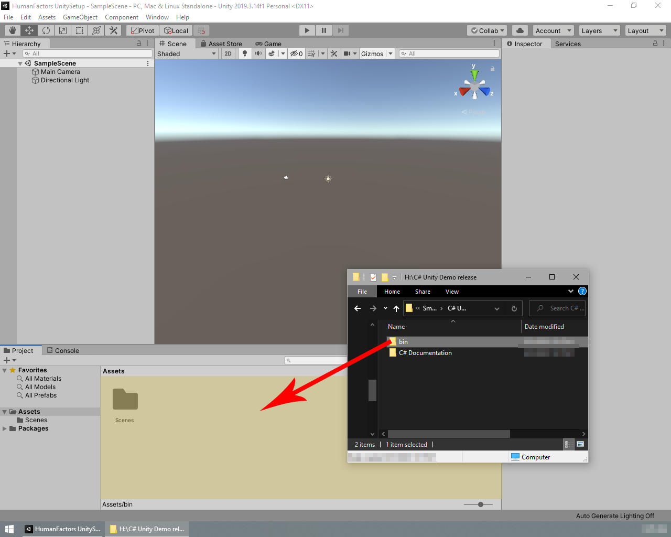The width and height of the screenshot is (671, 537).
Task: Go up one level in Explorer
Action: tap(396, 308)
